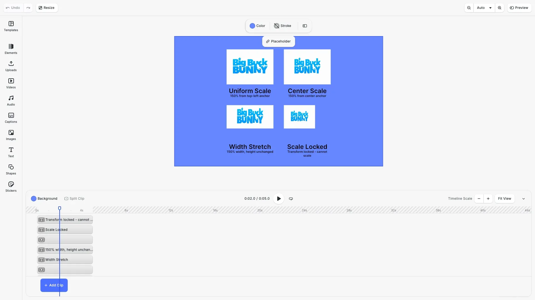Image resolution: width=535 pixels, height=300 pixels.
Task: Toggle the Stroke option
Action: point(283,26)
